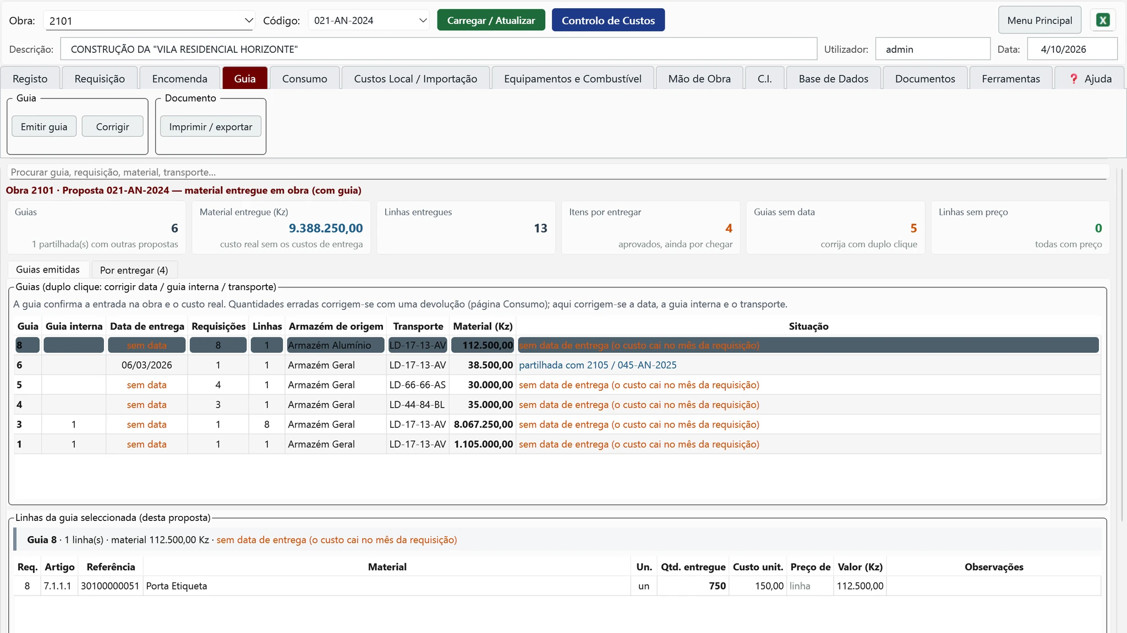Click the Descrição text field
This screenshot has width=1127, height=633.
click(x=439, y=49)
